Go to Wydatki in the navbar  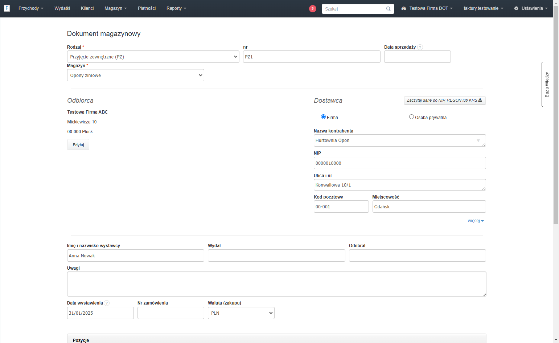(62, 8)
